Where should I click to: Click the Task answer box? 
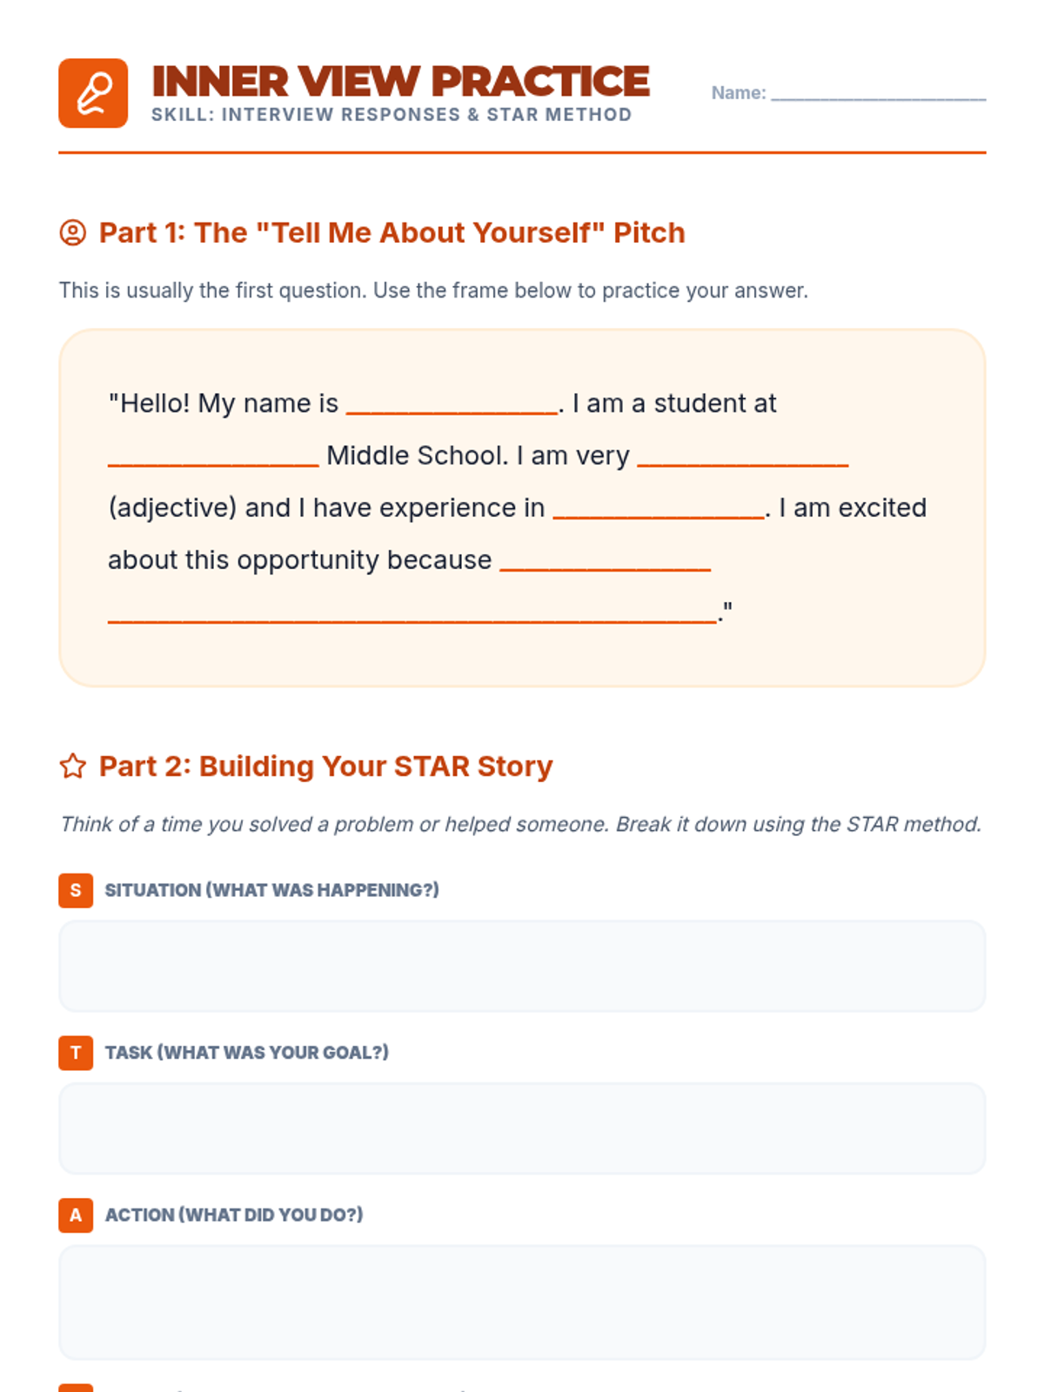[x=522, y=1128]
